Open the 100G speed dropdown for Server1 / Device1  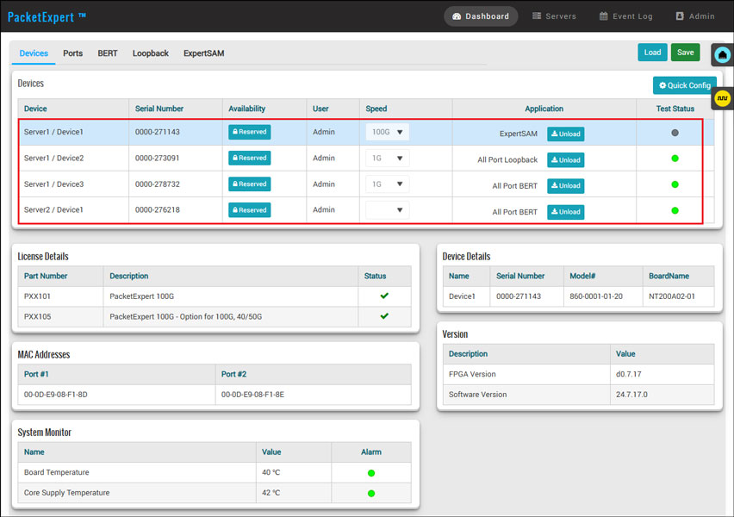(x=387, y=132)
